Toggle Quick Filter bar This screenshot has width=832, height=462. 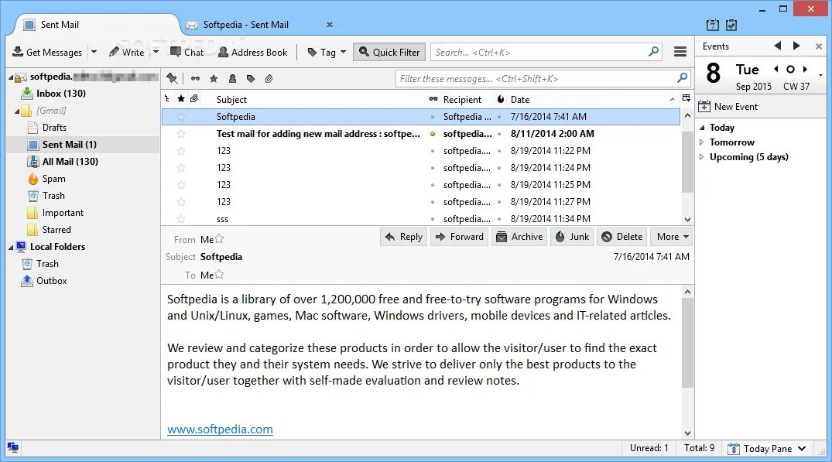click(x=389, y=52)
